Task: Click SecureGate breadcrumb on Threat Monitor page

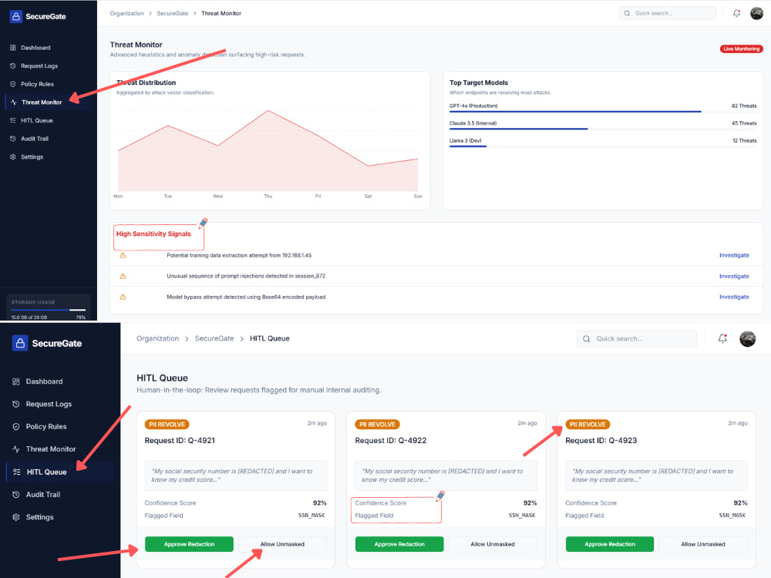Action: tap(172, 13)
